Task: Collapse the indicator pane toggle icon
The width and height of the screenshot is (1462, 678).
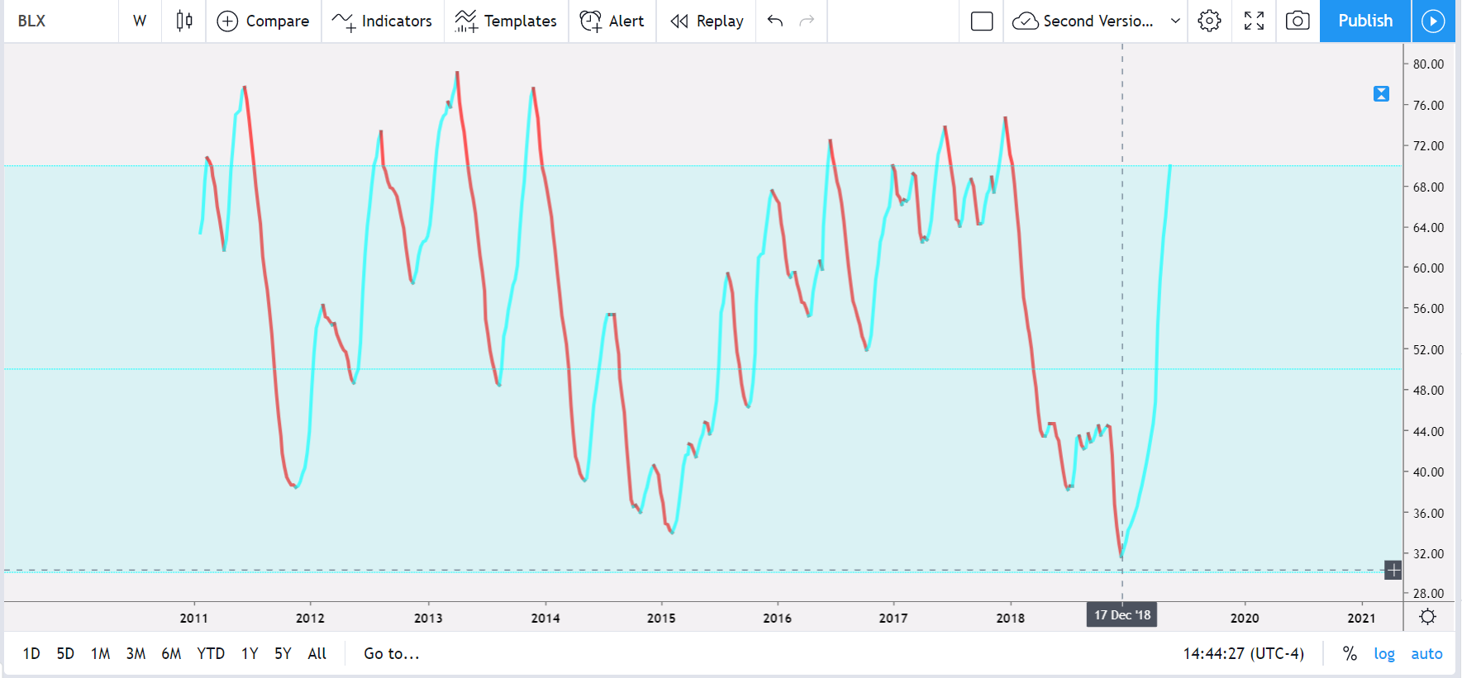Action: pyautogui.click(x=1381, y=93)
